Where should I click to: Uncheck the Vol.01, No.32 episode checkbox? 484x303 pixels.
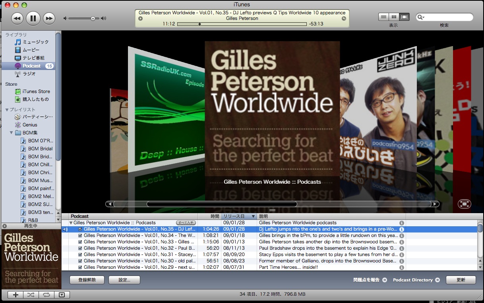pyautogui.click(x=80, y=248)
